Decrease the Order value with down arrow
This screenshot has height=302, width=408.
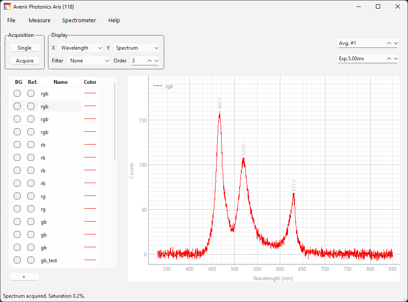[156, 61]
